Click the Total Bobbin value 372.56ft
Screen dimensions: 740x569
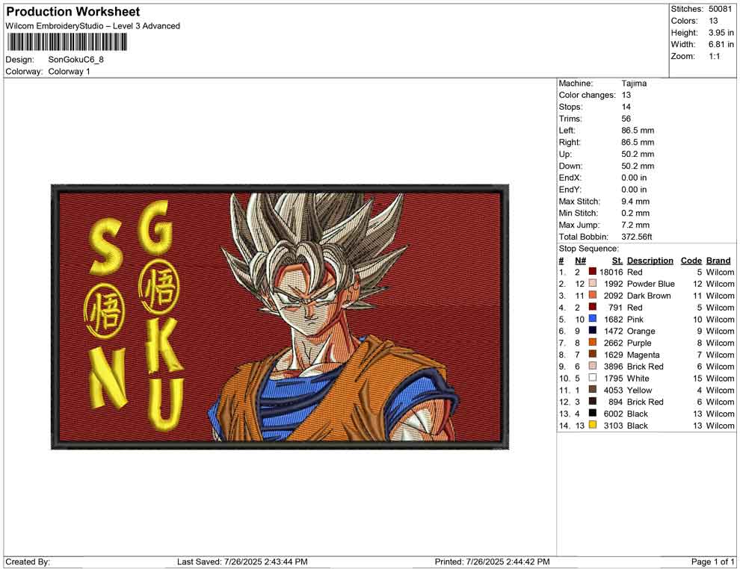click(637, 237)
